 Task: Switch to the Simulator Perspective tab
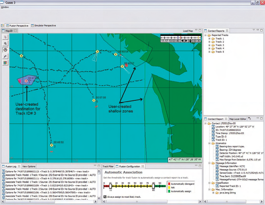45,25
